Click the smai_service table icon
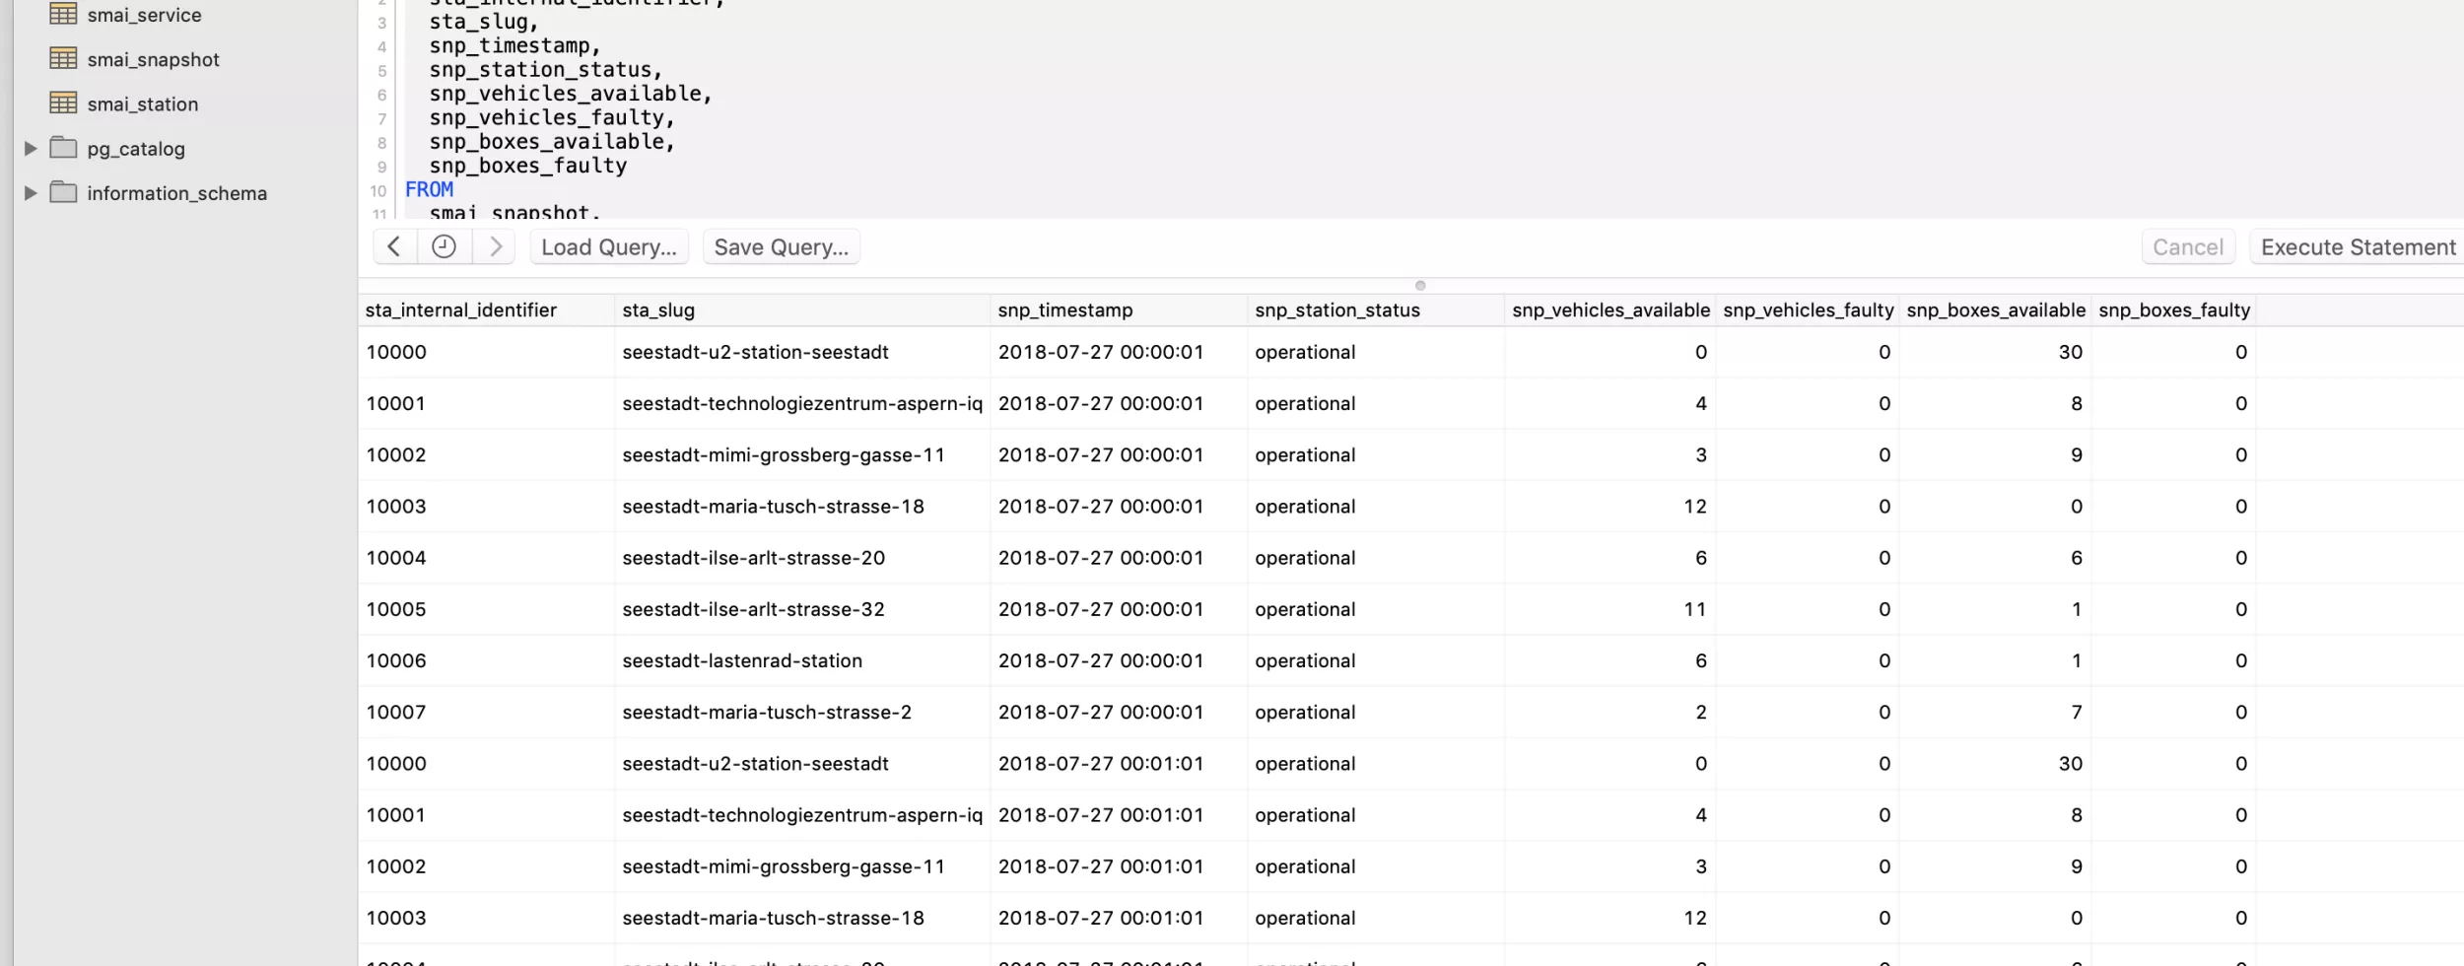Viewport: 2464px width, 966px height. click(x=64, y=14)
